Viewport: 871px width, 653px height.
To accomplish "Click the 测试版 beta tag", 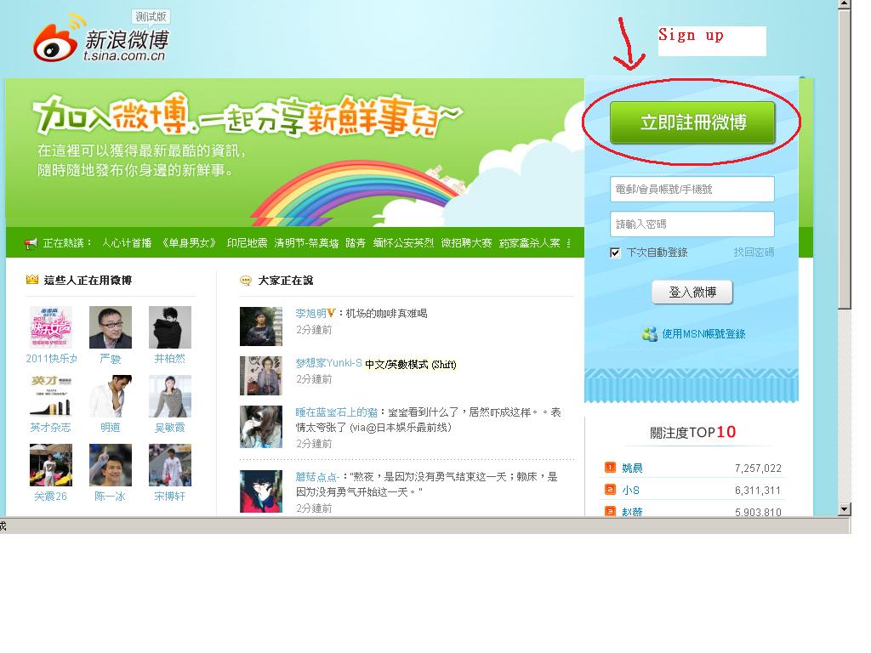I will pyautogui.click(x=151, y=17).
